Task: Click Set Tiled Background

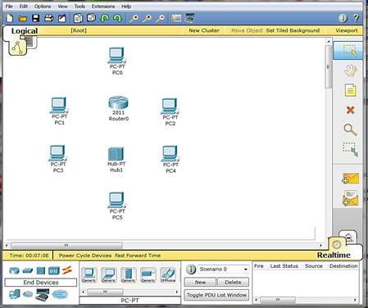Action: [293, 30]
